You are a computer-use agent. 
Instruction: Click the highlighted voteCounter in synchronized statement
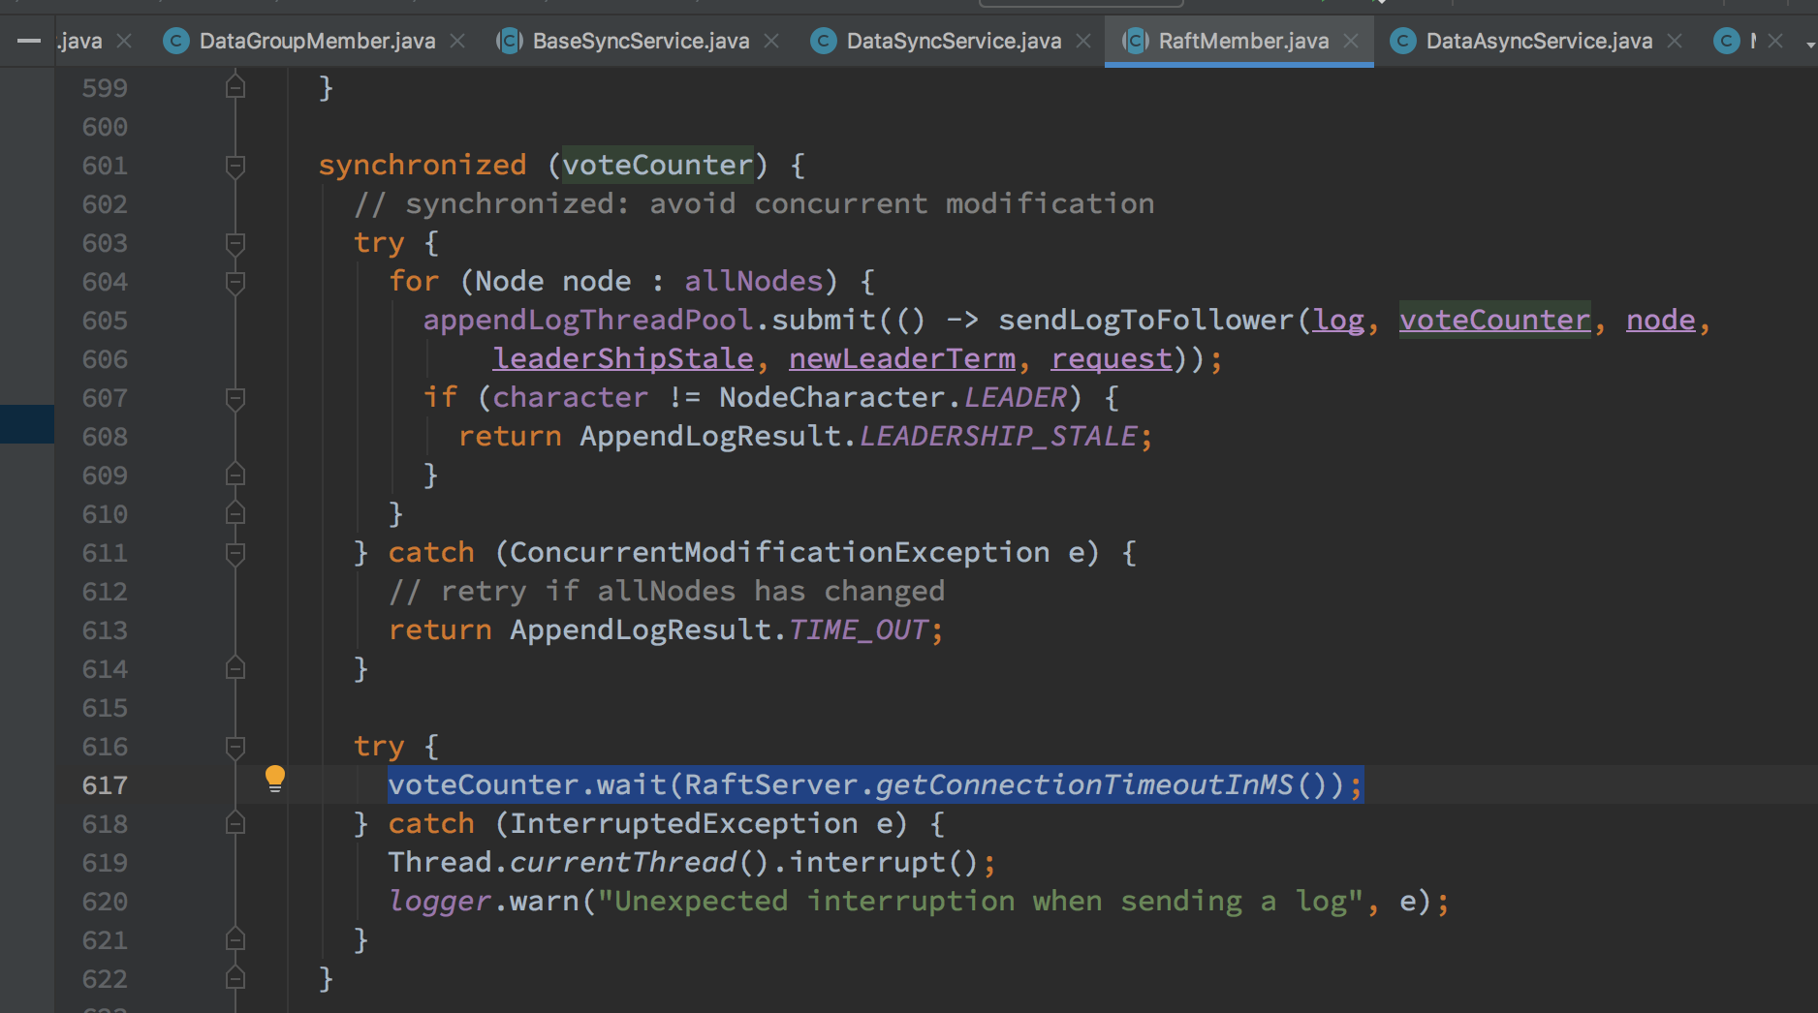click(x=658, y=165)
